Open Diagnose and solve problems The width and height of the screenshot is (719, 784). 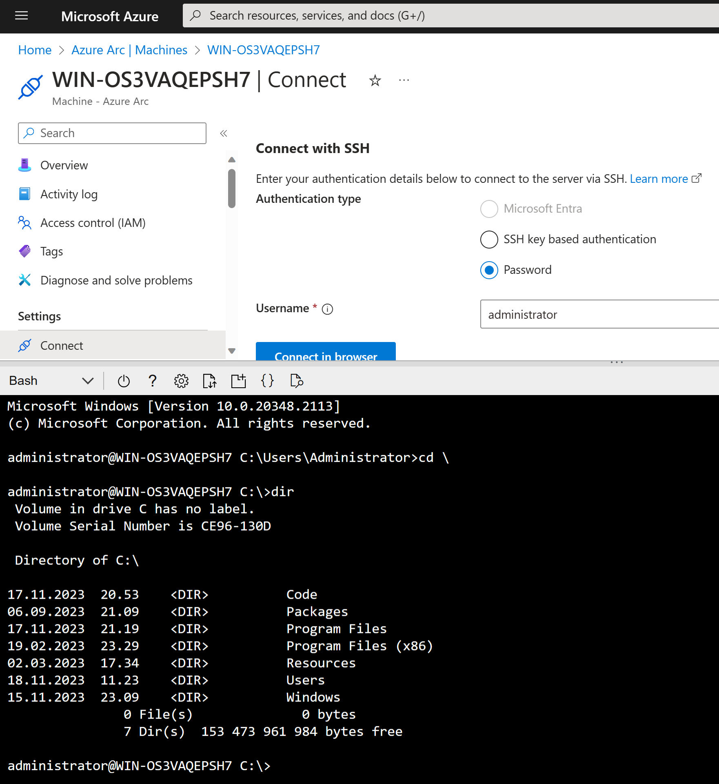pos(116,280)
